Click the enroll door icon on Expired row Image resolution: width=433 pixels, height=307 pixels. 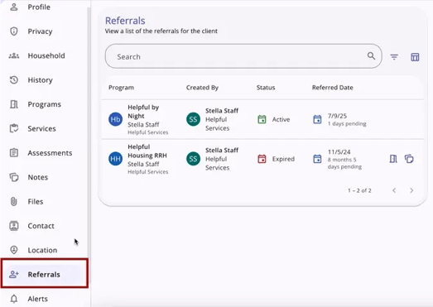click(x=393, y=159)
